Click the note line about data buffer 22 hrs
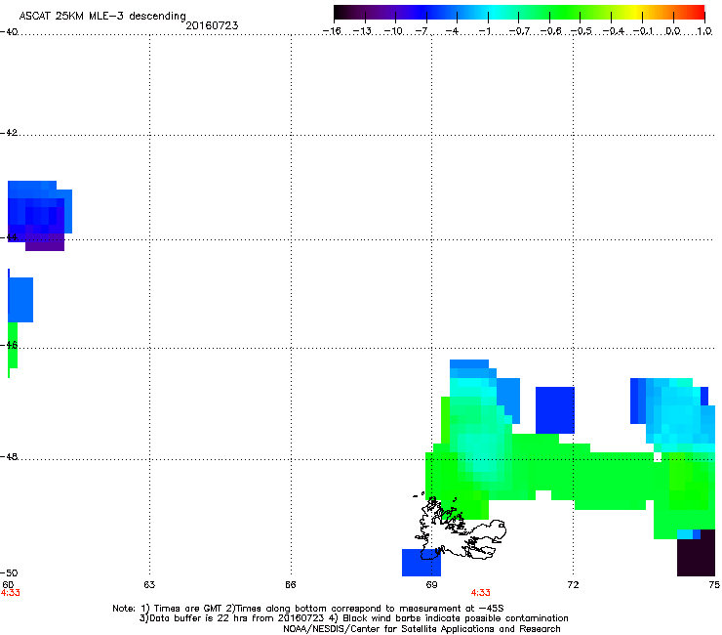Screen dimensions: 722x635 (x=353, y=618)
